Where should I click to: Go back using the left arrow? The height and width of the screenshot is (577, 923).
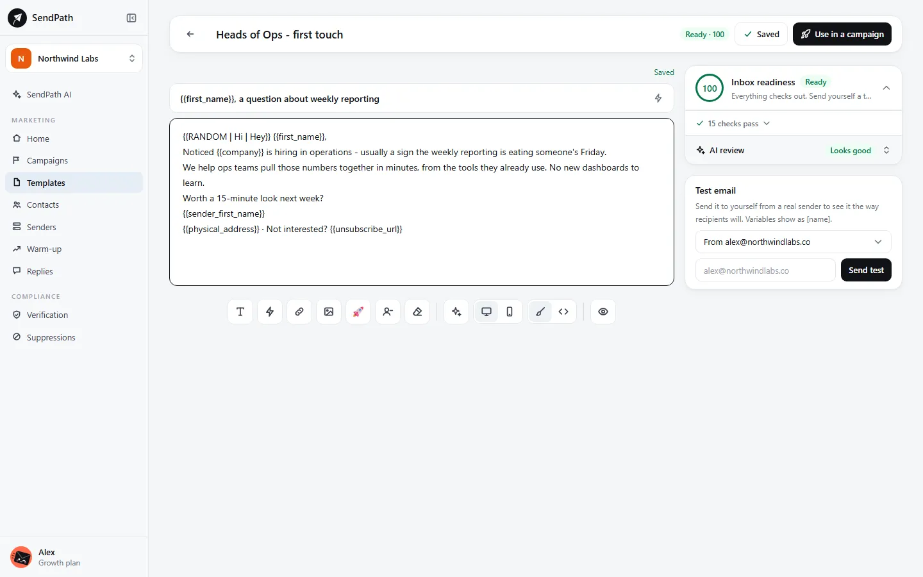190,35
